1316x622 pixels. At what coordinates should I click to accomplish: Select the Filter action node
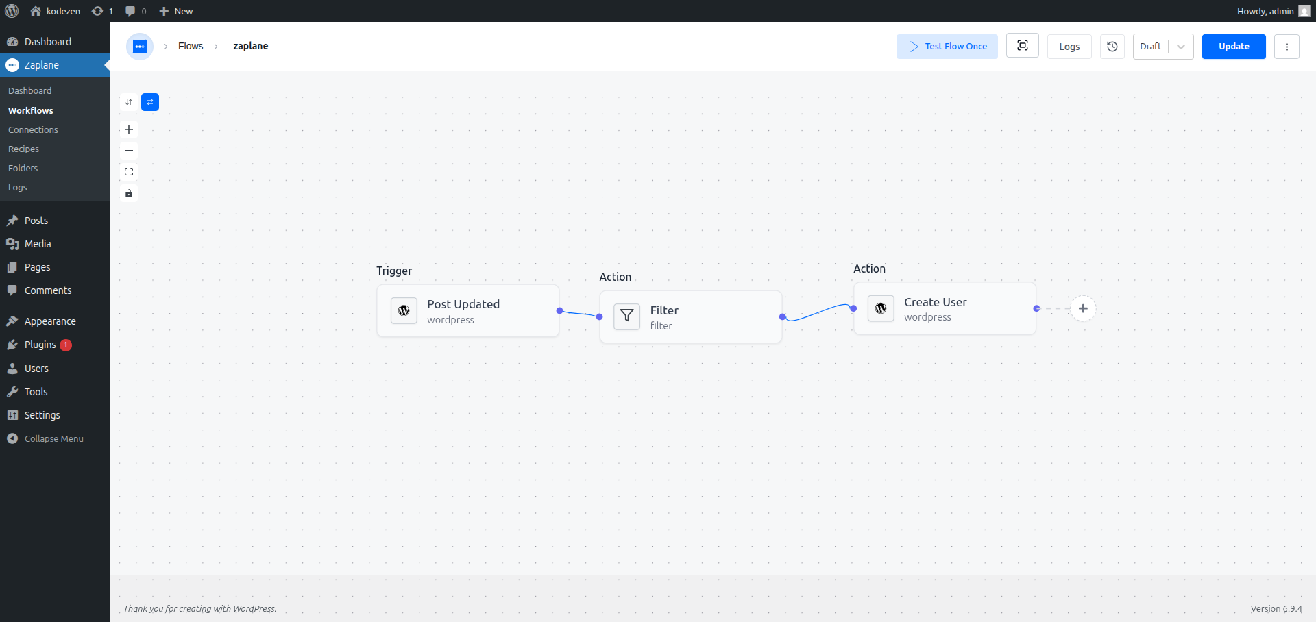(691, 317)
